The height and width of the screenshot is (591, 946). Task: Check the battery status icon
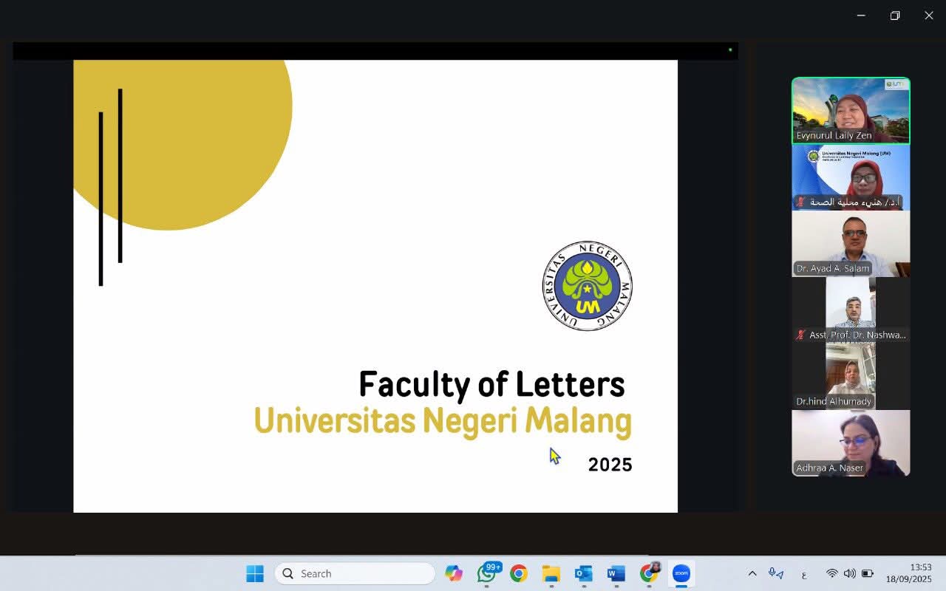(868, 573)
